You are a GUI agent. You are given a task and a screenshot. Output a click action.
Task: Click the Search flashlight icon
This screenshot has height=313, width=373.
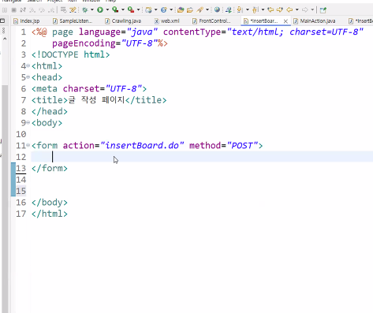(200, 10)
